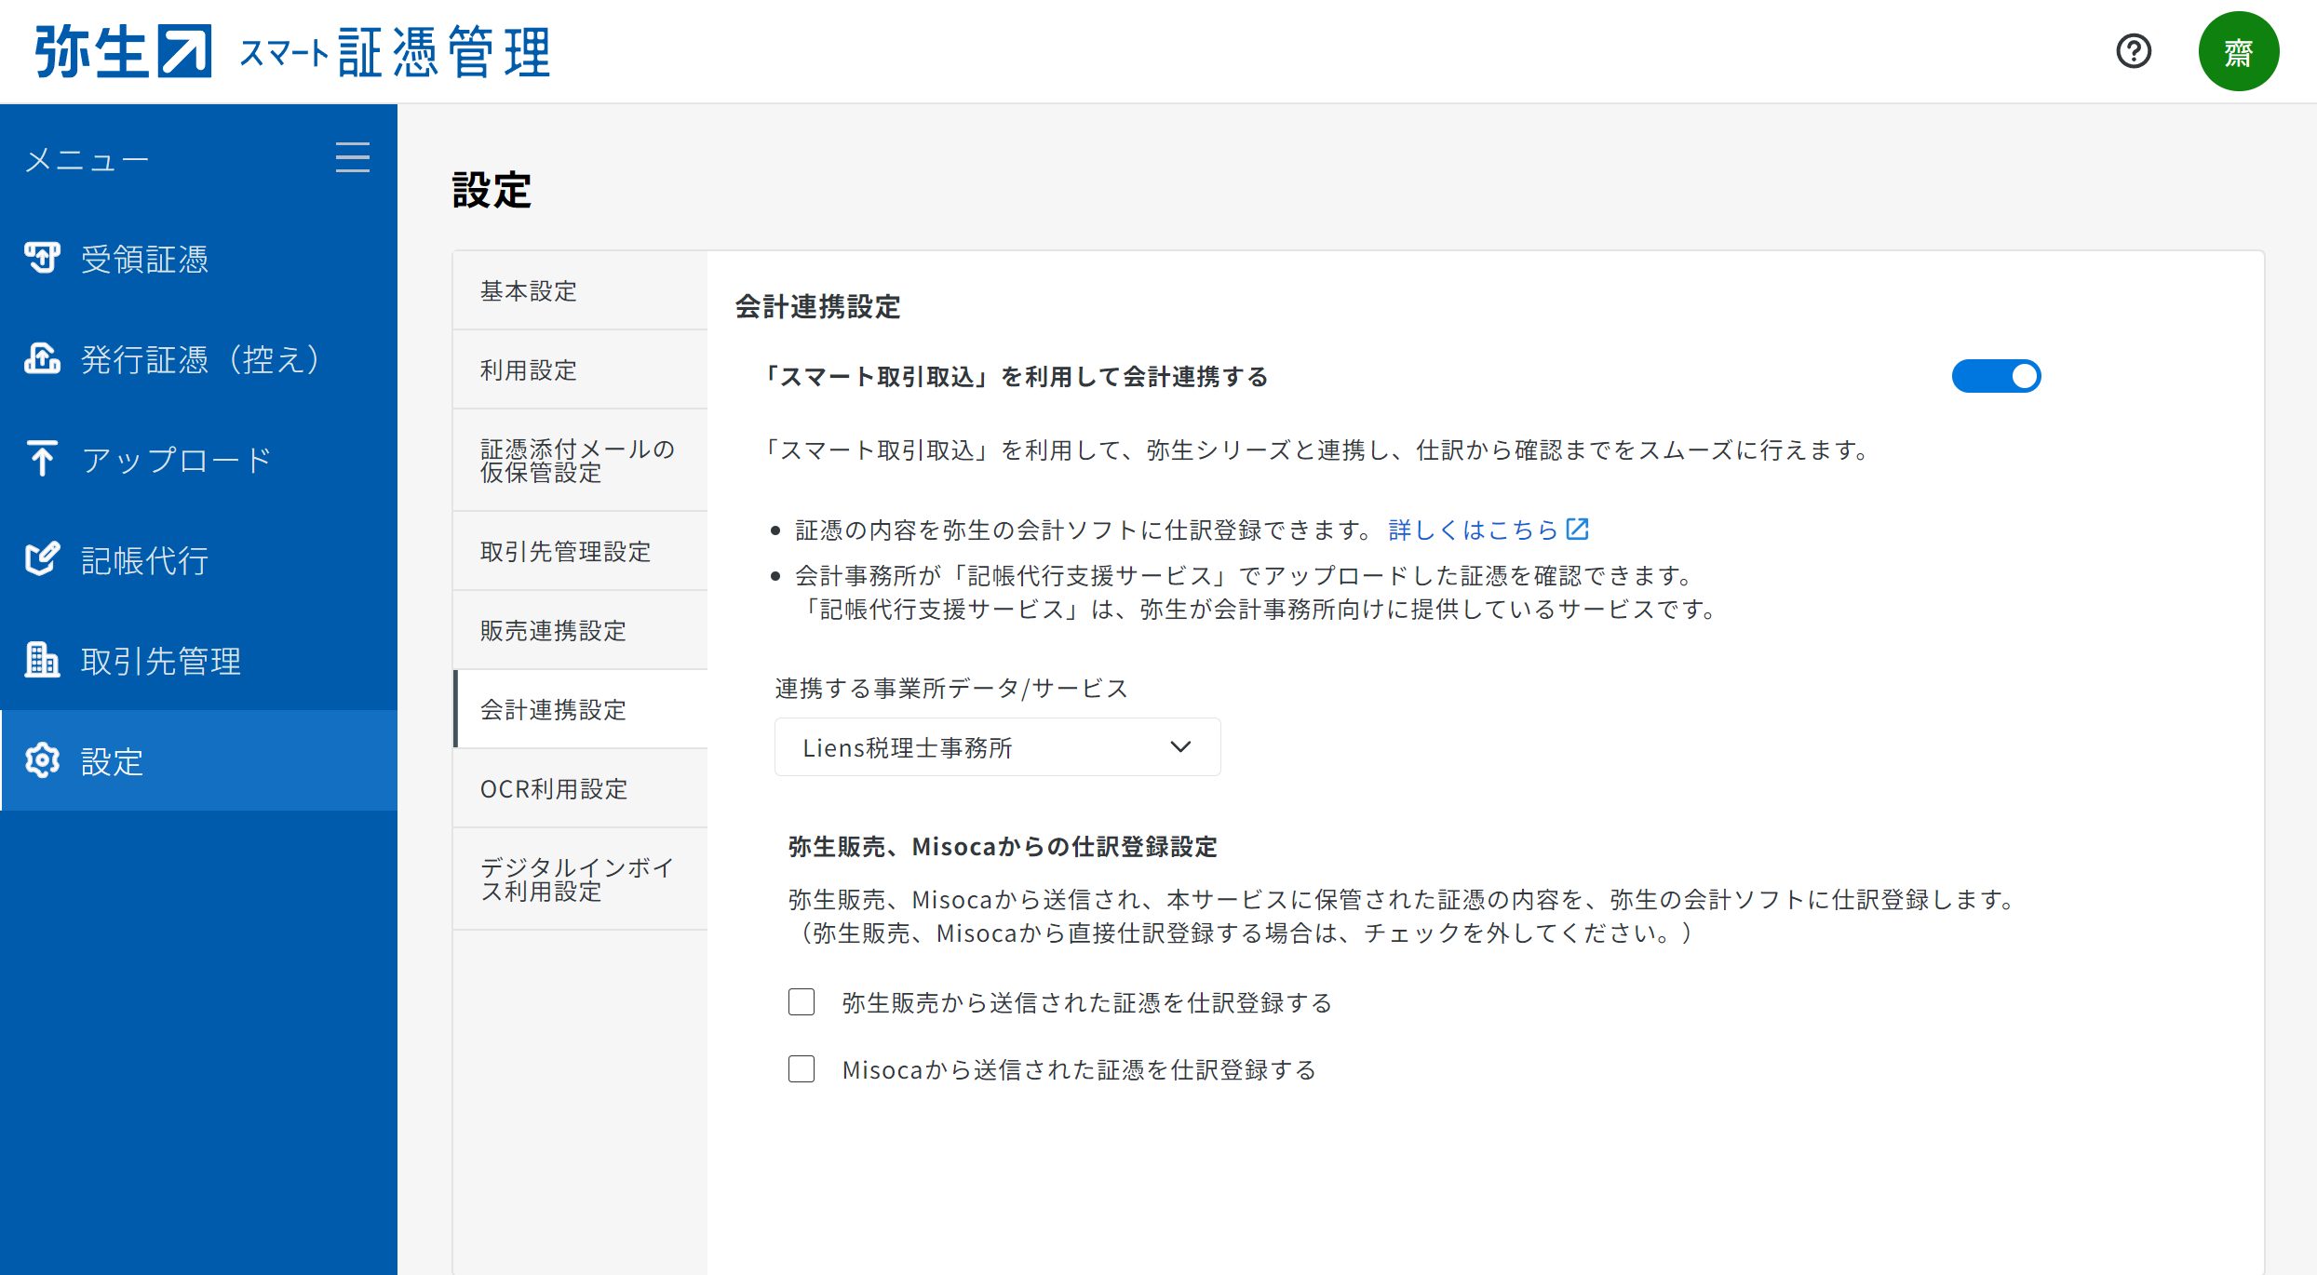Click the メニュー sidebar header label
Screen dimensions: 2317x1275
(x=88, y=160)
